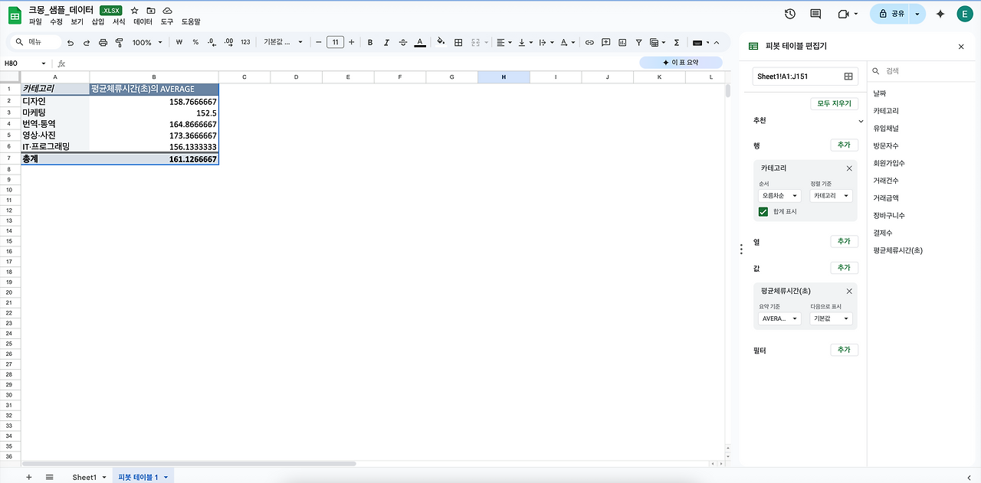Screen dimensions: 981x483
Task: Open the borders tool
Action: (x=458, y=43)
